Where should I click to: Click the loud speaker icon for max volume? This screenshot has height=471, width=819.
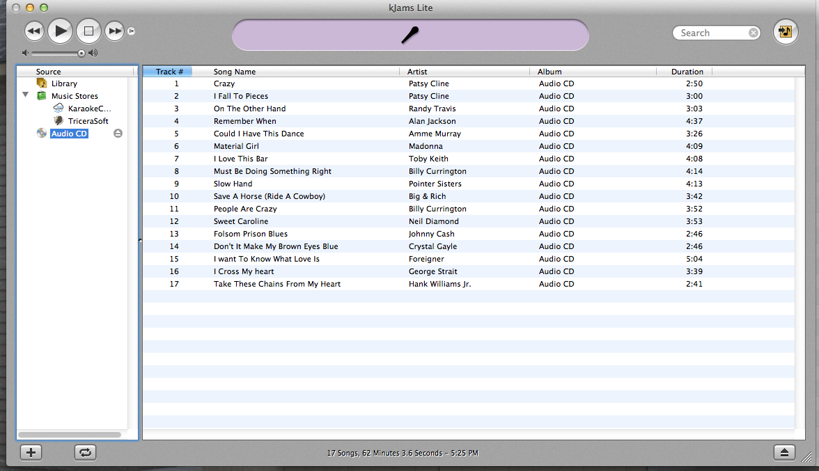[93, 53]
